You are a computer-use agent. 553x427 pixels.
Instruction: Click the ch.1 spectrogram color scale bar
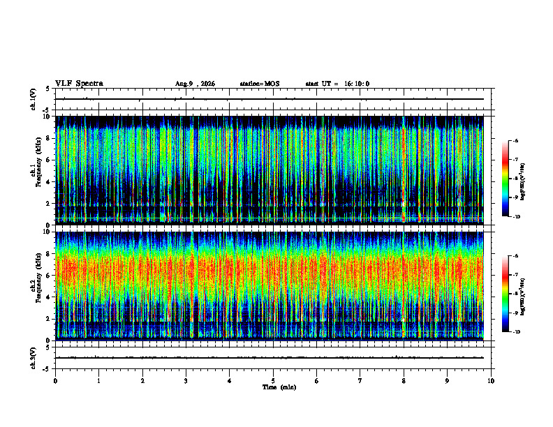pos(505,179)
